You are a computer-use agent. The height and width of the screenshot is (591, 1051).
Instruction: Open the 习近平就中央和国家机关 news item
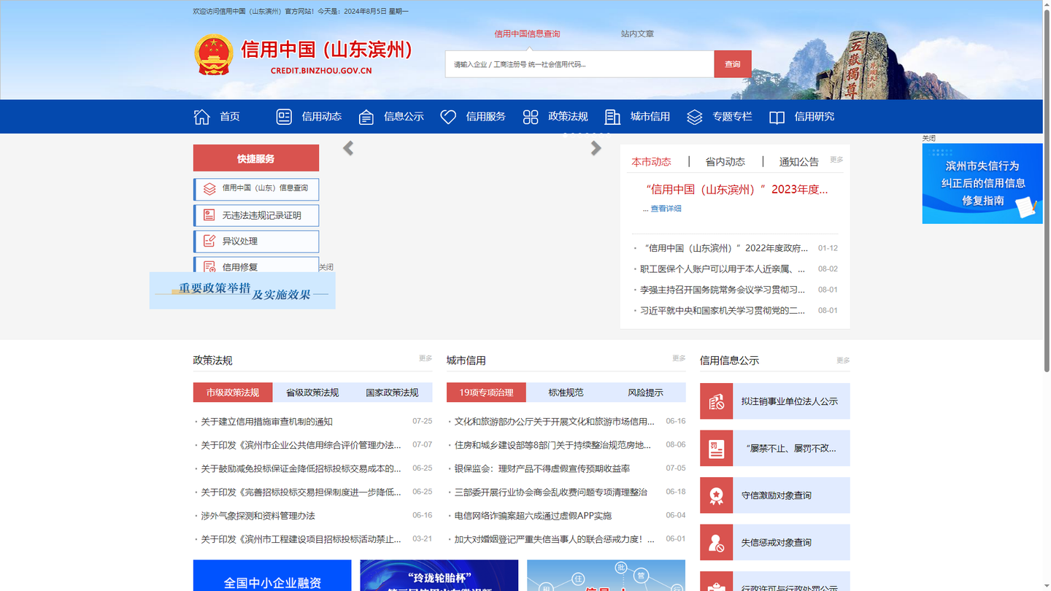coord(723,311)
